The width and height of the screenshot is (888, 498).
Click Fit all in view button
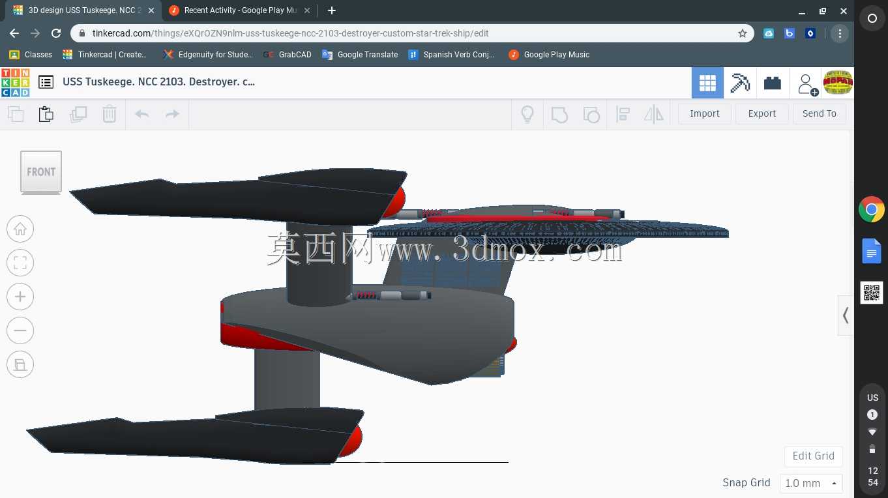coord(20,263)
